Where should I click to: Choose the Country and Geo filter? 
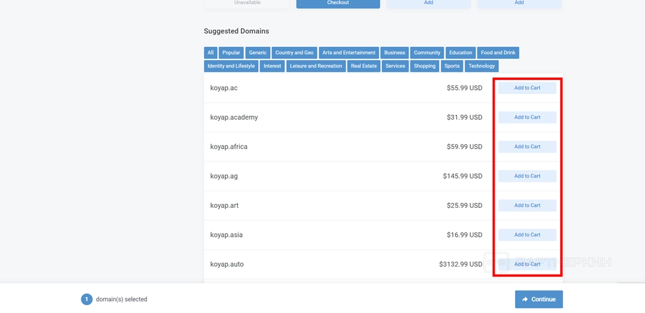[x=294, y=53]
